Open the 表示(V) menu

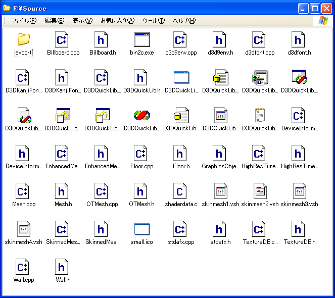coord(82,21)
